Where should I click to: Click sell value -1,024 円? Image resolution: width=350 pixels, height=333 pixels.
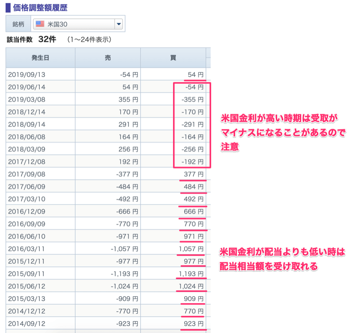124,286
